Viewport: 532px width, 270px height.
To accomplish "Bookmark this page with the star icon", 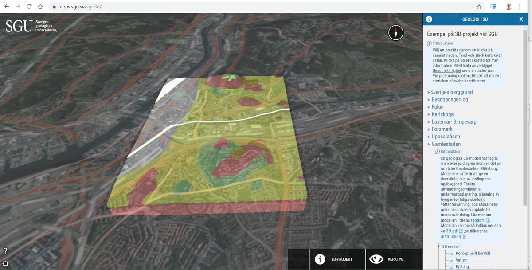I will 479,7.
